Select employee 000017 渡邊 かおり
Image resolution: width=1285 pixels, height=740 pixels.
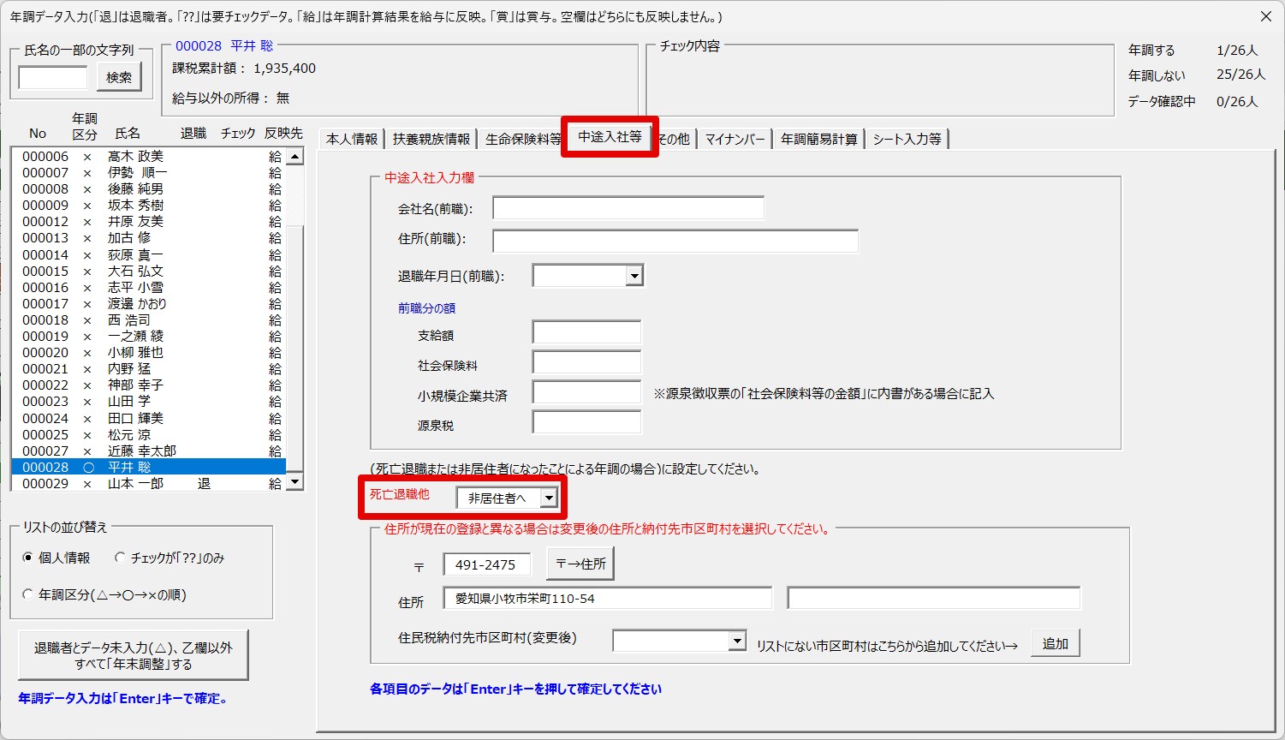click(148, 303)
